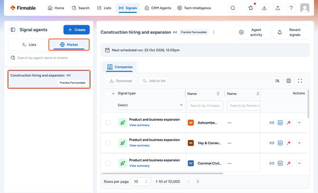Switch to the Market tab
The image size is (318, 193).
[x=69, y=45]
